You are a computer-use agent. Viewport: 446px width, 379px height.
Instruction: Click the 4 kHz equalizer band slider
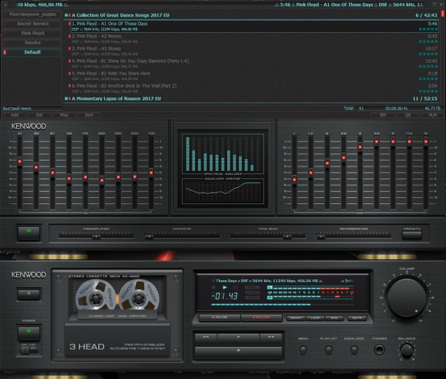click(x=360, y=172)
